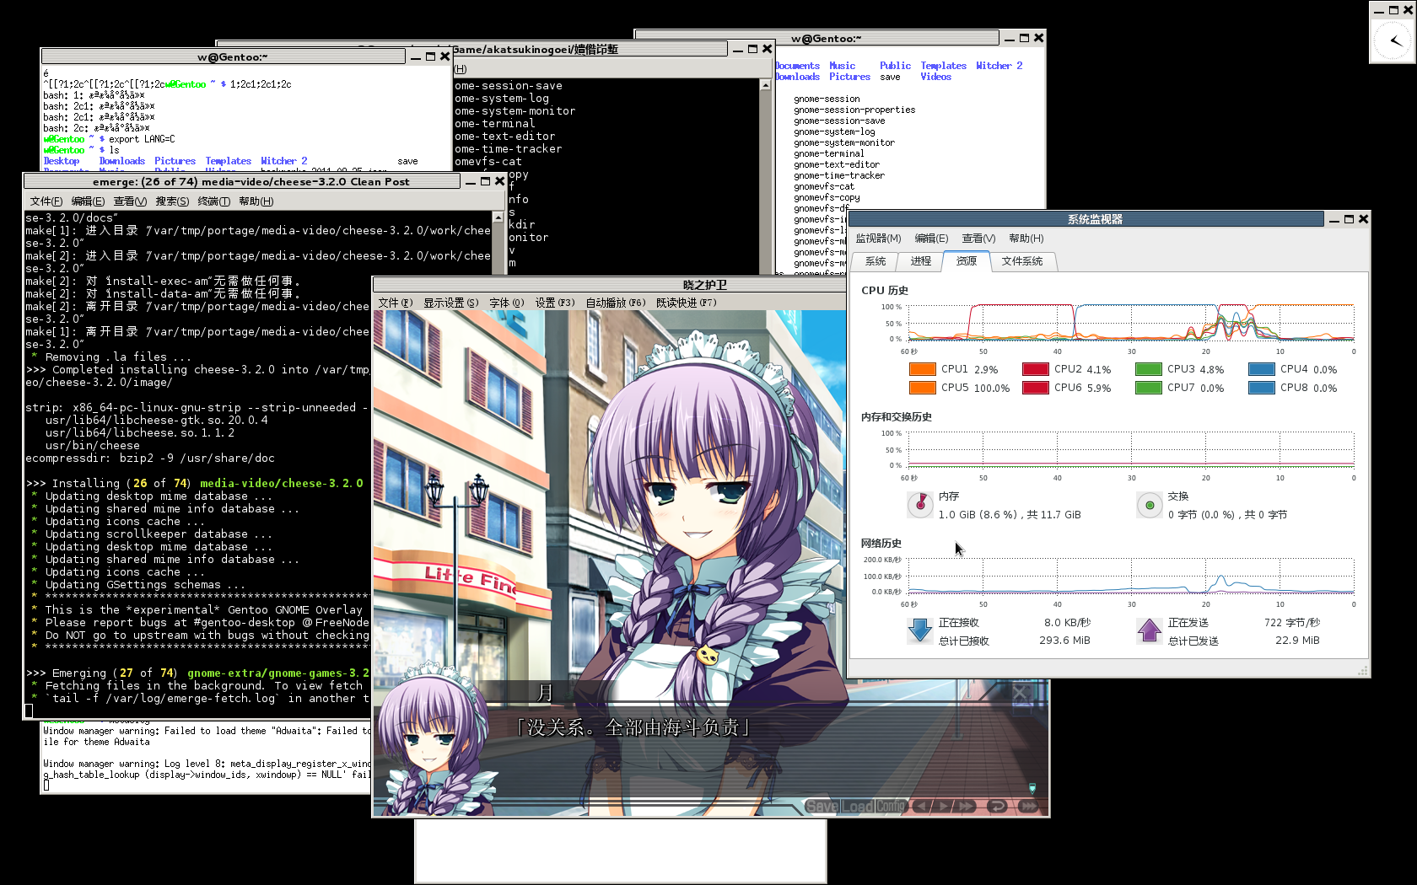The image size is (1417, 885).
Task: Click the purple sending up-arrow icon
Action: (x=1149, y=630)
